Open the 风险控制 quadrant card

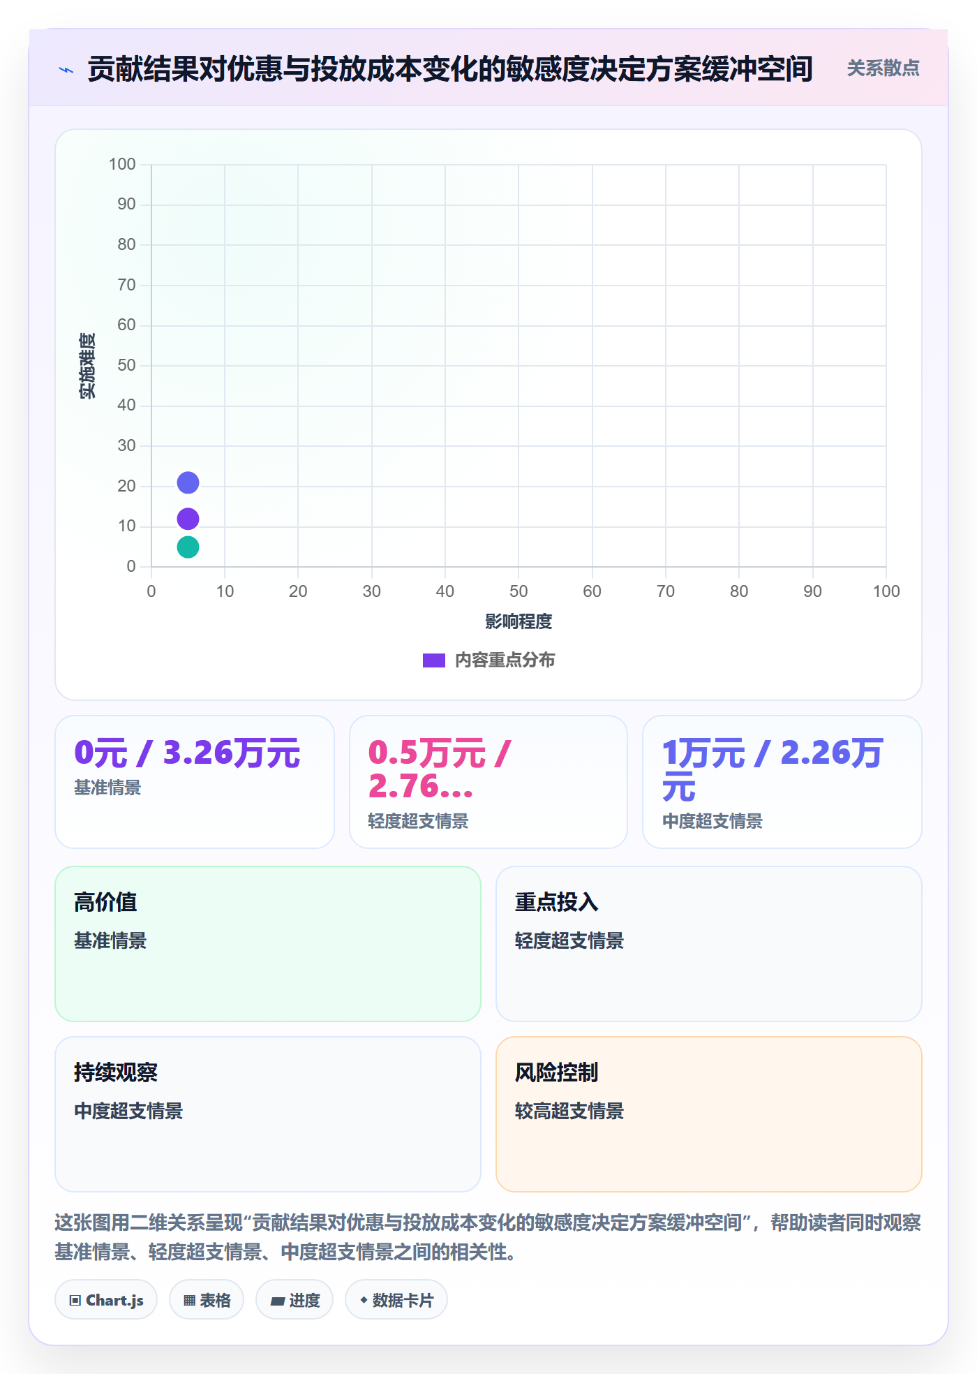point(708,1114)
